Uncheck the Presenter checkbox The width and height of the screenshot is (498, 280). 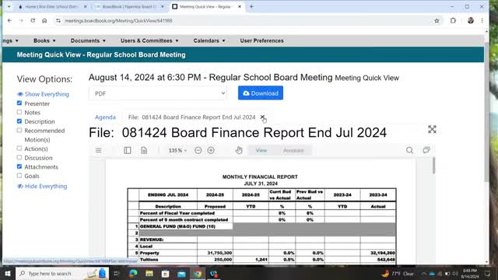(19, 103)
